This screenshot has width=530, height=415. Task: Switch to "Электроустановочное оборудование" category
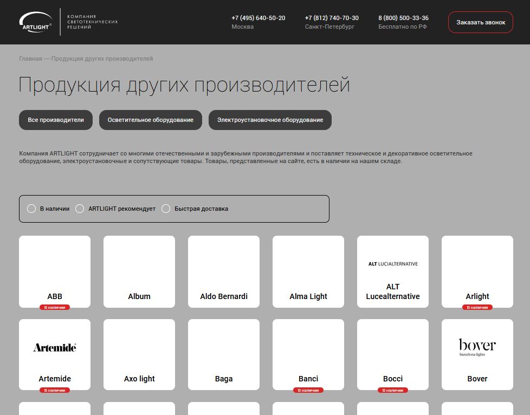pyautogui.click(x=270, y=120)
